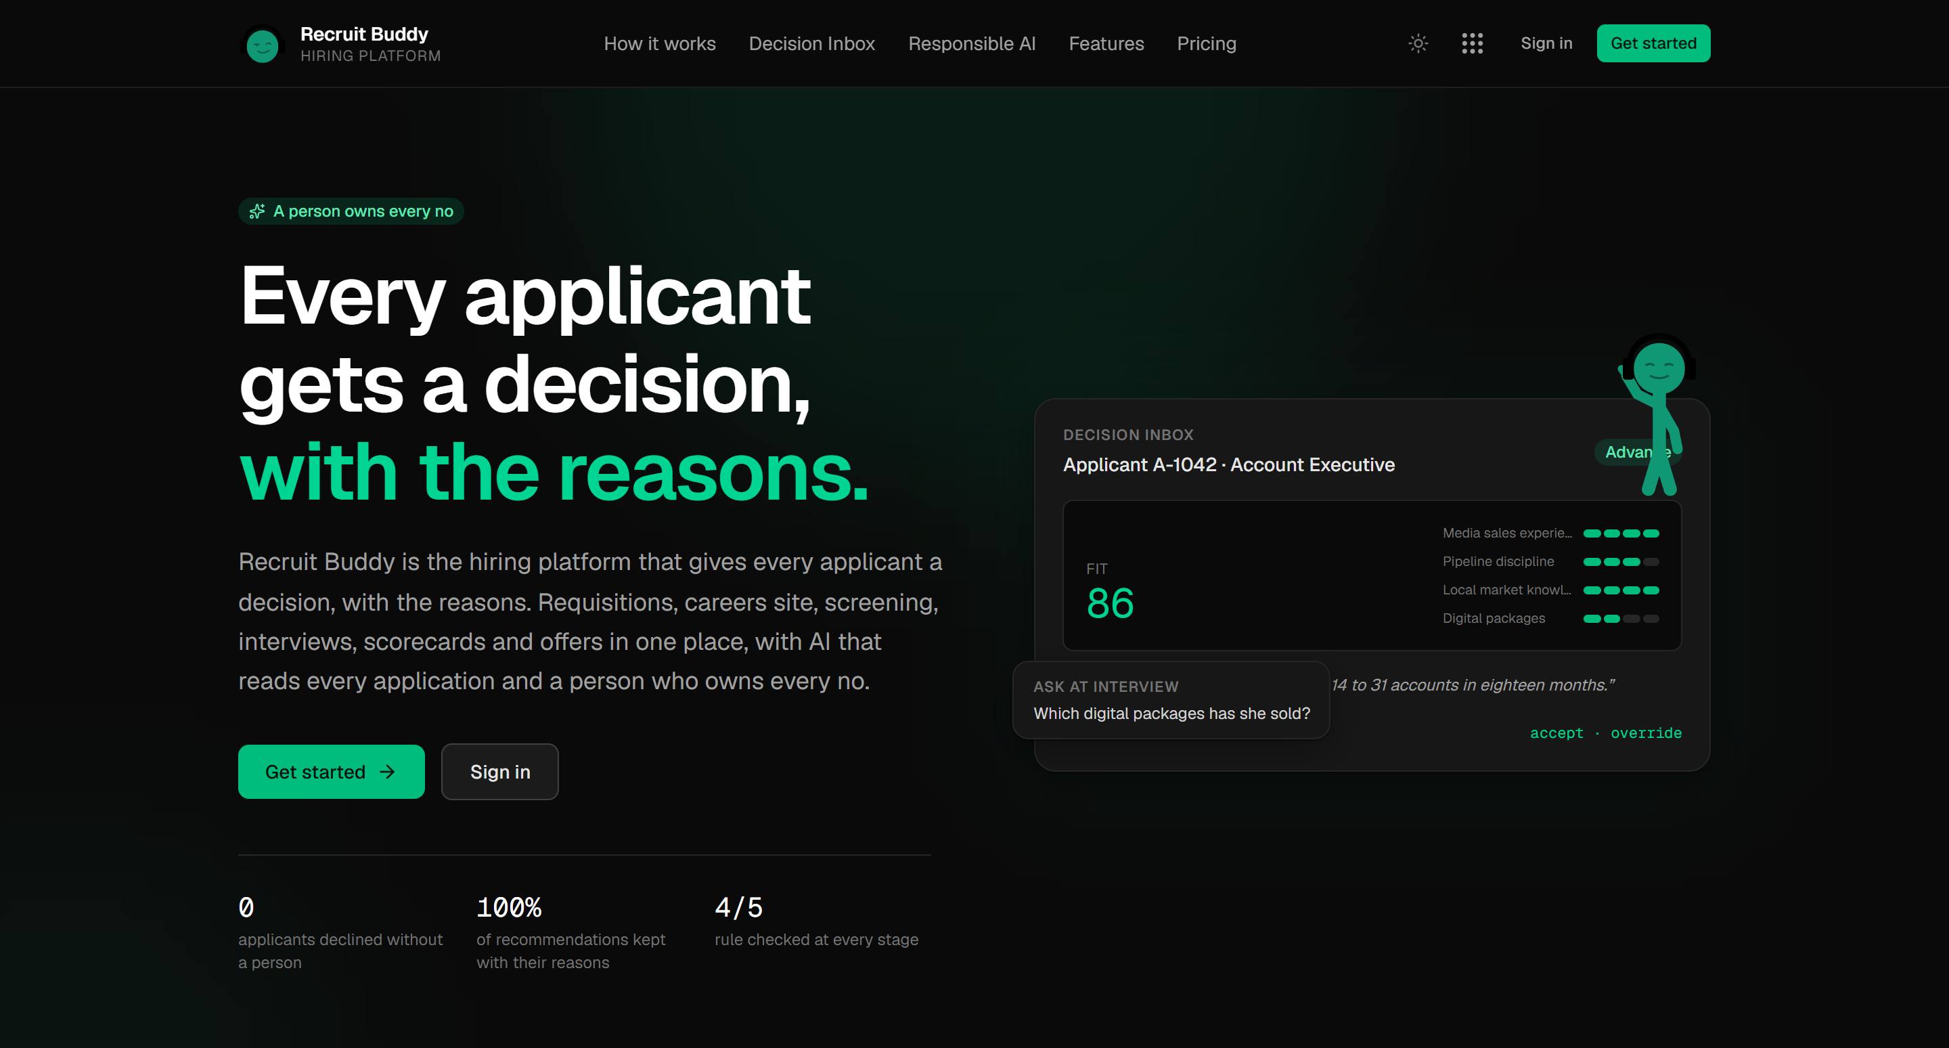The image size is (1949, 1048).
Task: Open the Pricing nav item
Action: click(x=1206, y=44)
